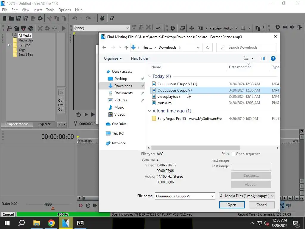This screenshot has height=229, width=305.
Task: Click Windows Start button
Action: (x=7, y=223)
